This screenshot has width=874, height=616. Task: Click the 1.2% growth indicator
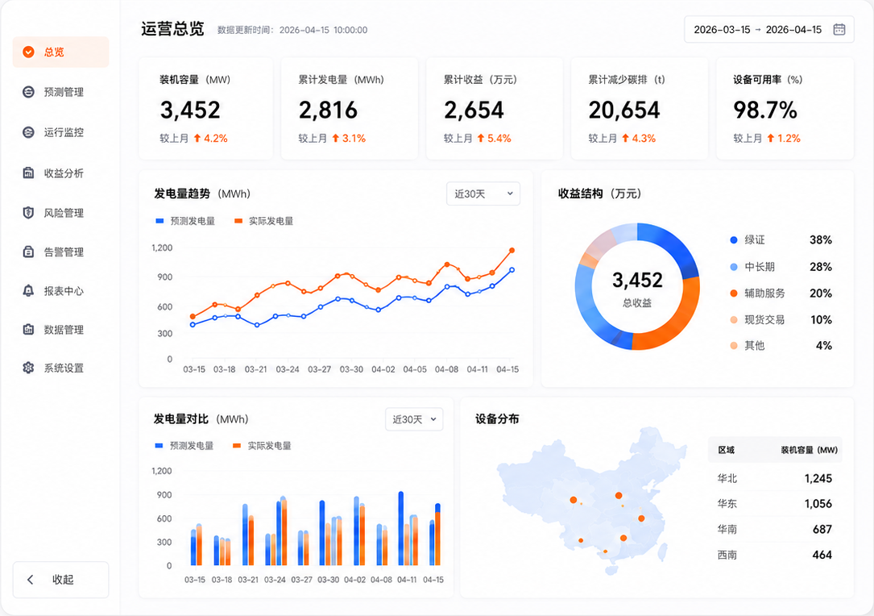pos(784,139)
